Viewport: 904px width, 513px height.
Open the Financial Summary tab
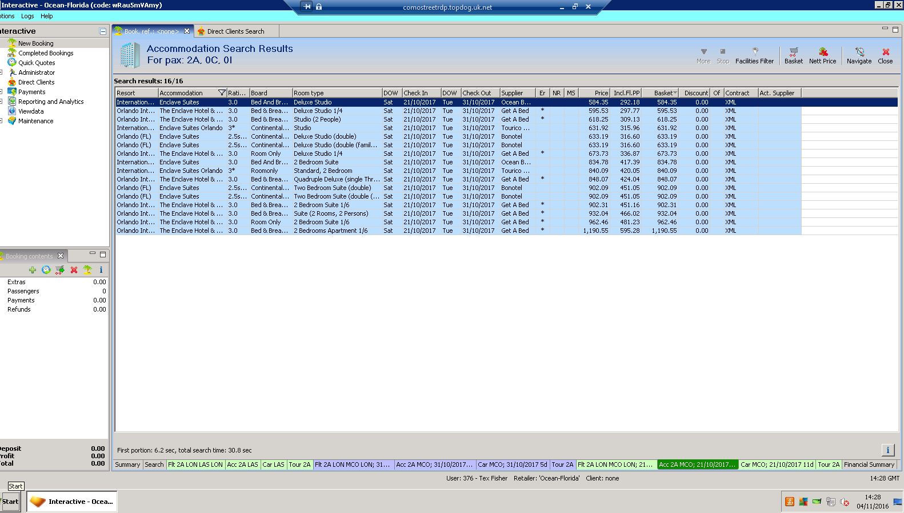tap(869, 464)
